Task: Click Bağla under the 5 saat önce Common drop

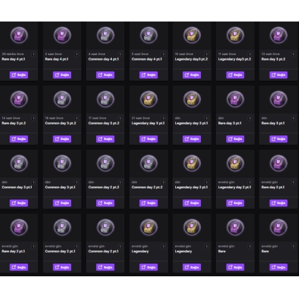Action: [x=148, y=75]
